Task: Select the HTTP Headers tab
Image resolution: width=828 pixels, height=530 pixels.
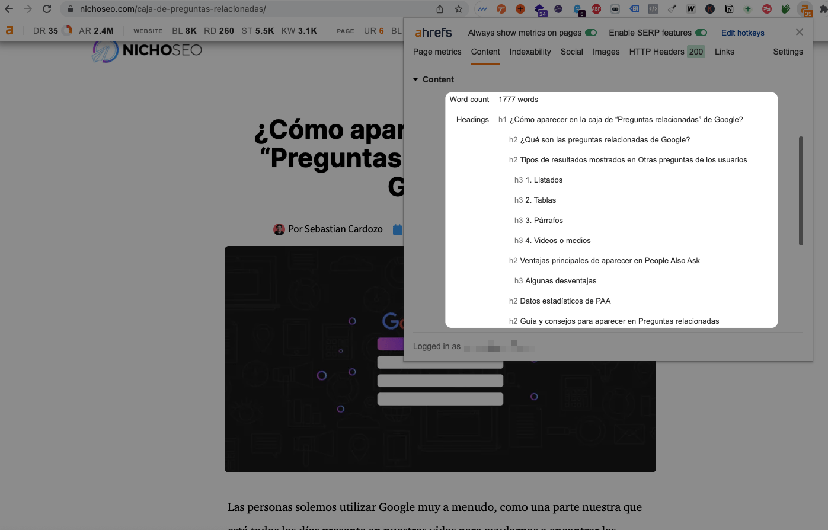Action: (x=657, y=52)
